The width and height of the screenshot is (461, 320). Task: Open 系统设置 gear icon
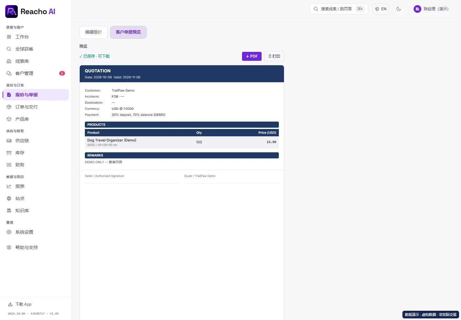pos(9,232)
